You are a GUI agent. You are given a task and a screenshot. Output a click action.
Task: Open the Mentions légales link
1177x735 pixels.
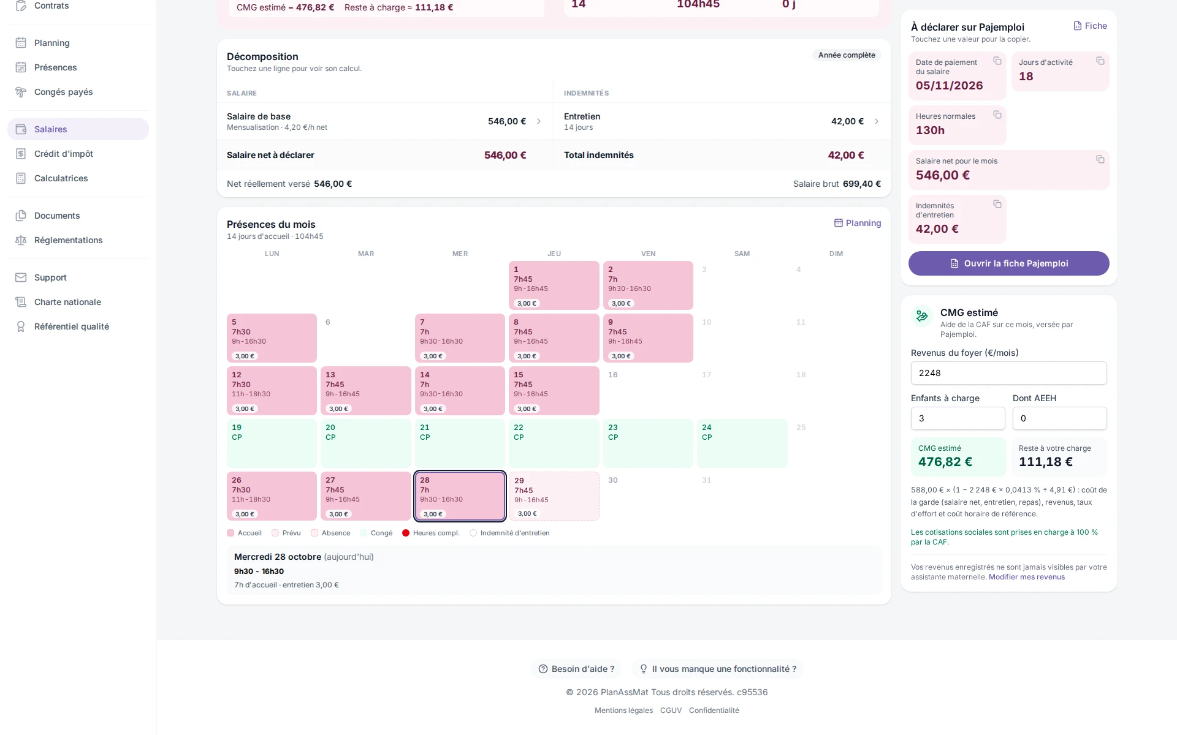(x=623, y=710)
